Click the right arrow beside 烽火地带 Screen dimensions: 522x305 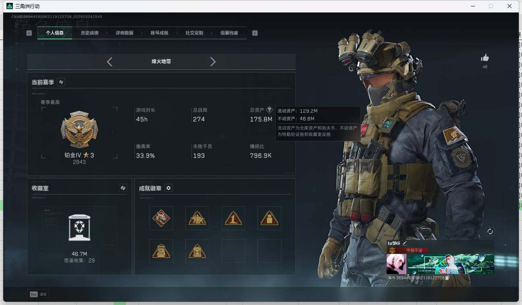point(213,61)
